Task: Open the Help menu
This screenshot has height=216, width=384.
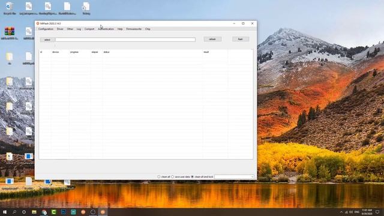Action: (120, 29)
